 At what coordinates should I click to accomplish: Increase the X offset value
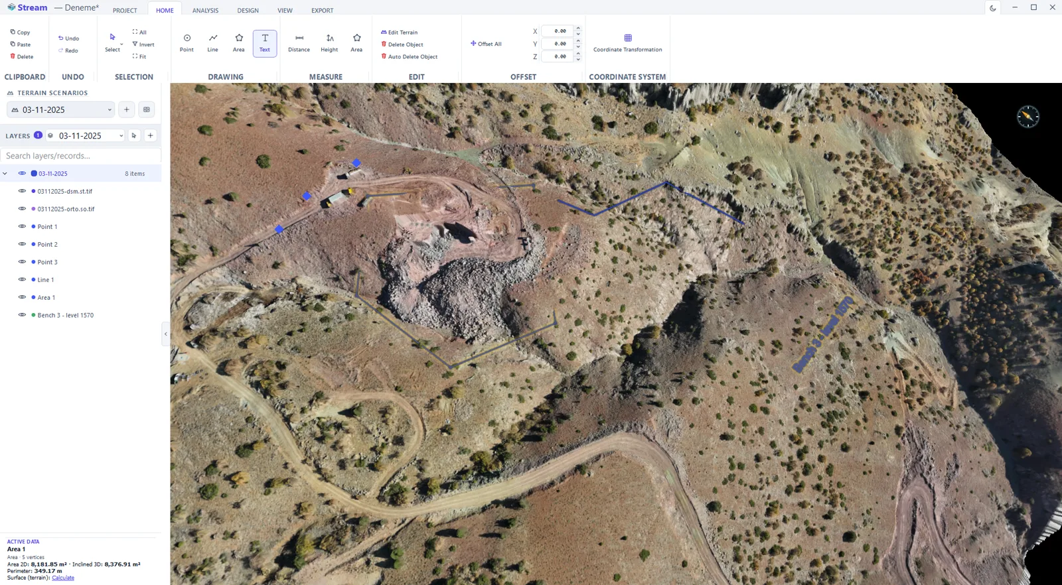[578, 29]
